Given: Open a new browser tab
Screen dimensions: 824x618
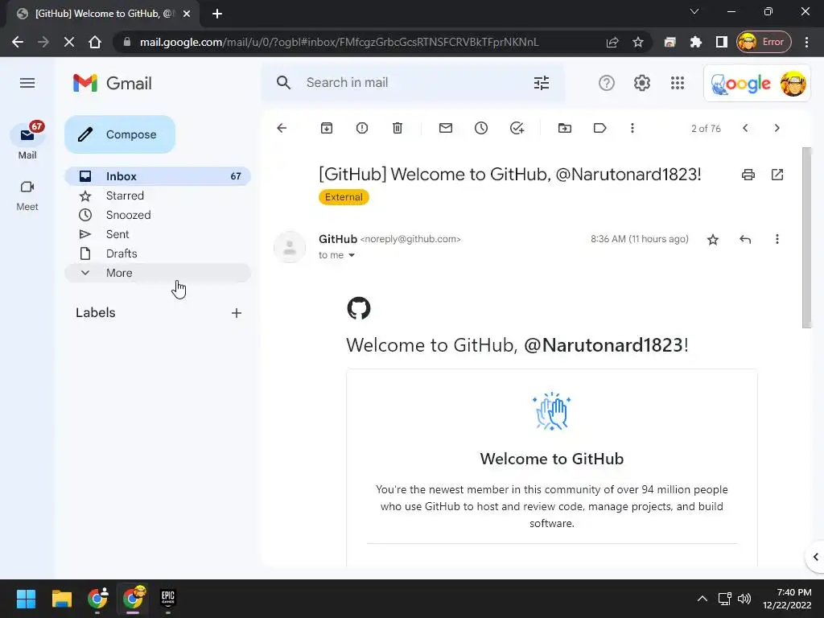Looking at the screenshot, I should [x=217, y=14].
